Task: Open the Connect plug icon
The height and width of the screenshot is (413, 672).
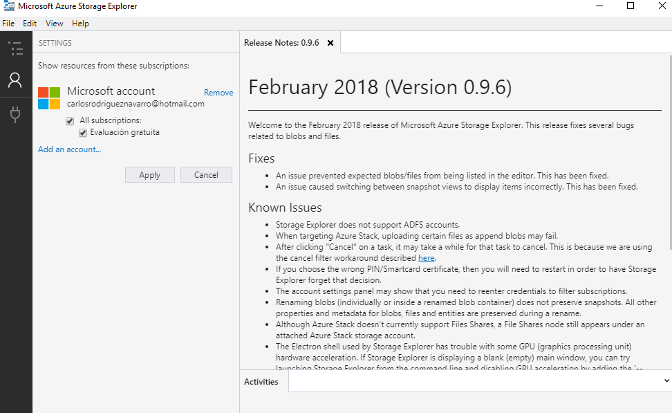Action: tap(15, 114)
